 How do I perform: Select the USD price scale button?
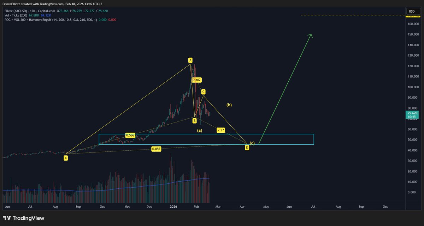(x=411, y=11)
